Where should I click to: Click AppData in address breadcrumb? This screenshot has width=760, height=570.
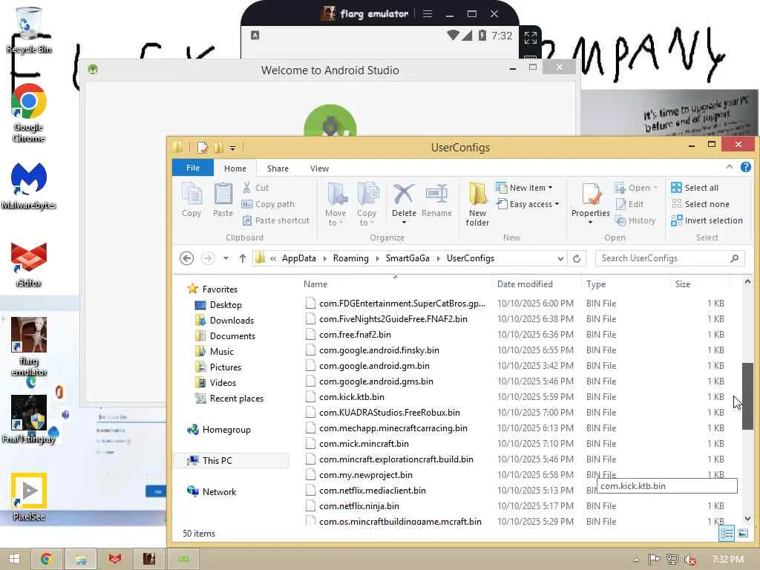298,258
